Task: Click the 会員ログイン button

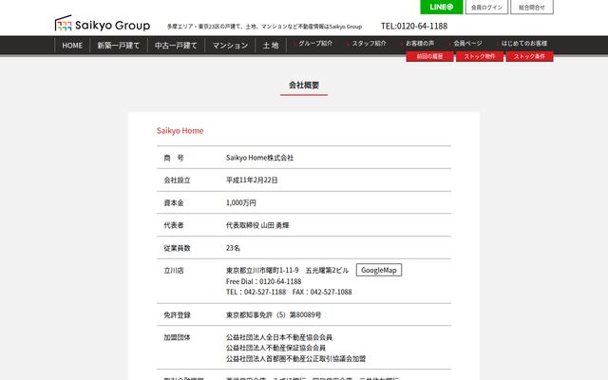Action: point(486,7)
